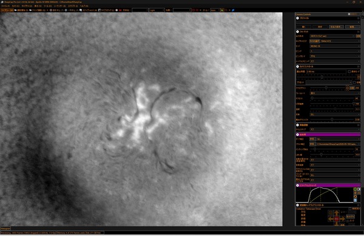Screen dimensions: 364x236
Task: Open the frame rate (フレームレート) dropdown
Action: (x=335, y=93)
